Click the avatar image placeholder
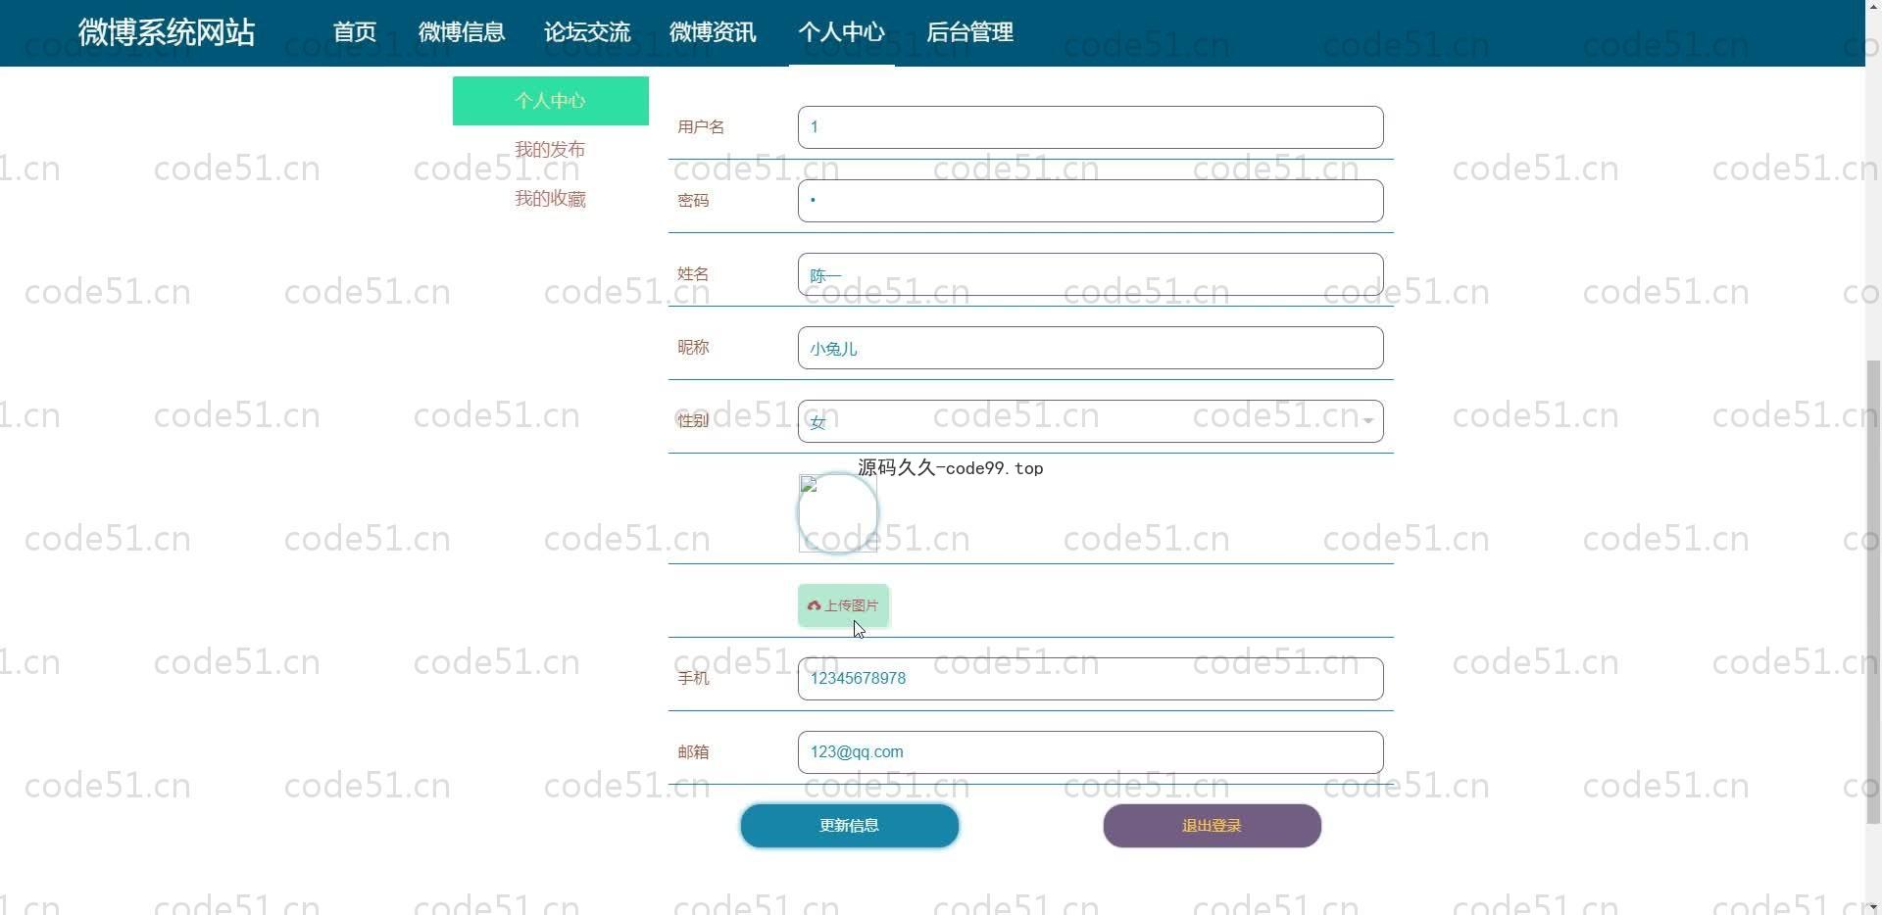This screenshot has height=915, width=1882. 838,512
